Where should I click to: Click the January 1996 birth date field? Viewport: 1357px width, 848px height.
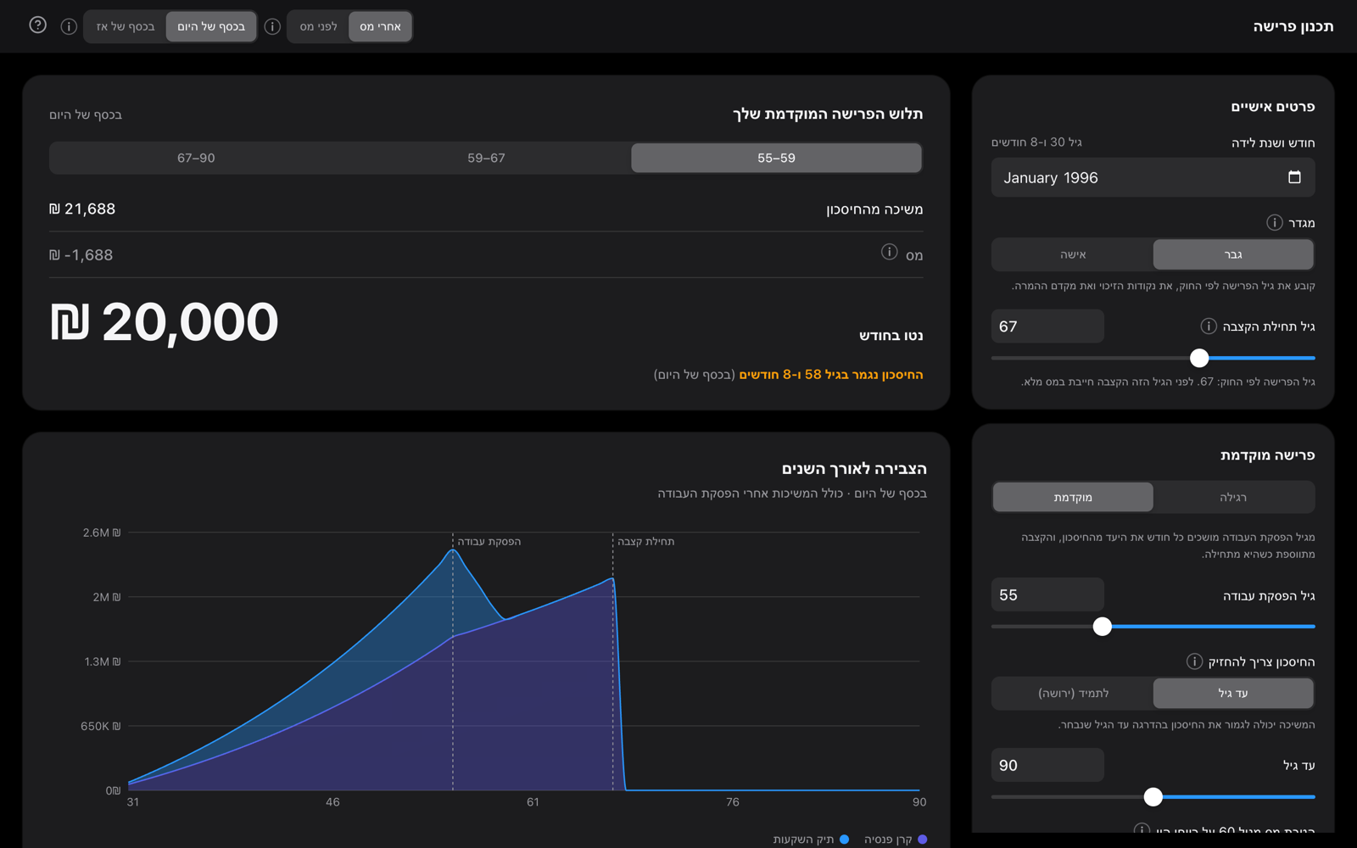(1153, 177)
